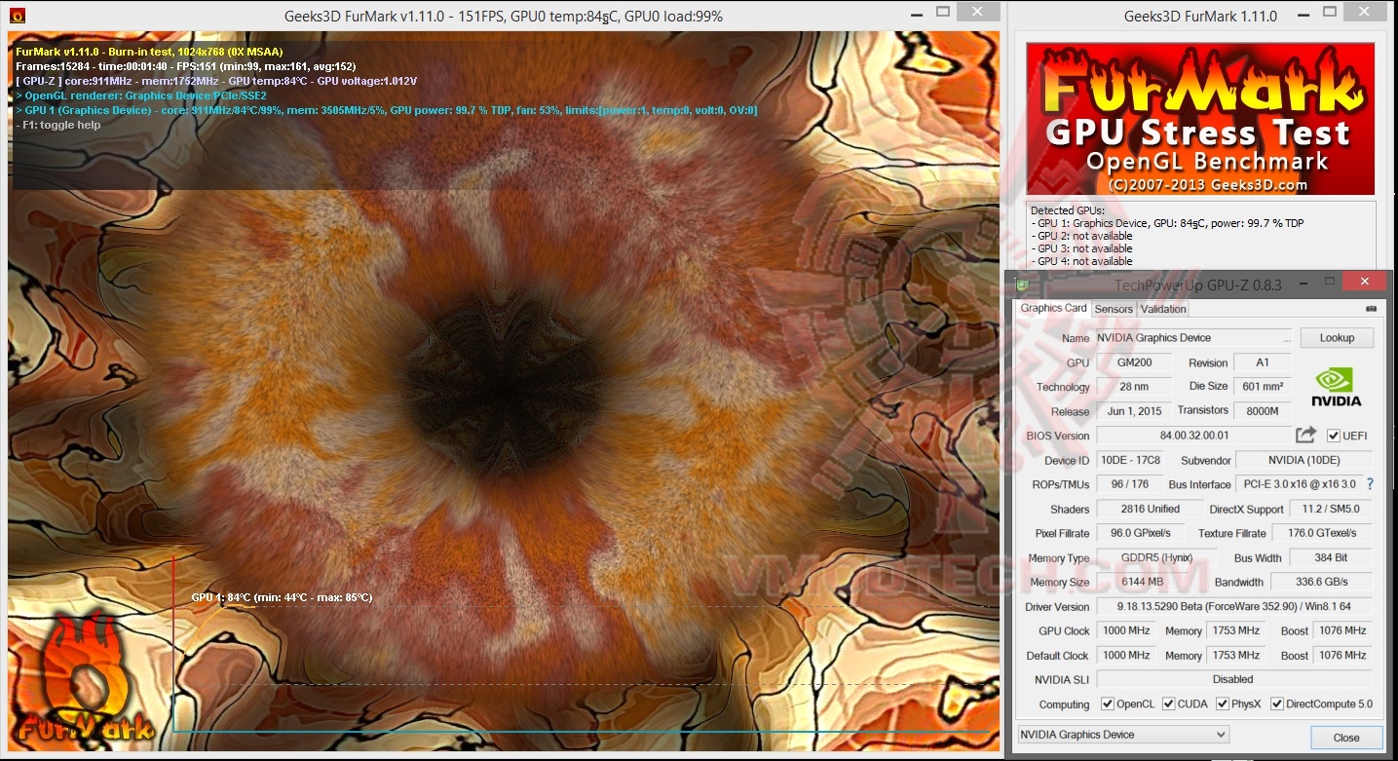Click the BIOS export share icon
The image size is (1398, 761).
1305,436
